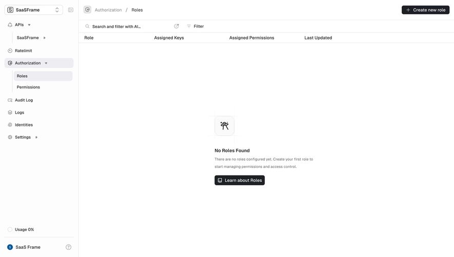Click the help question mark icon
The width and height of the screenshot is (454, 257).
coord(68,247)
